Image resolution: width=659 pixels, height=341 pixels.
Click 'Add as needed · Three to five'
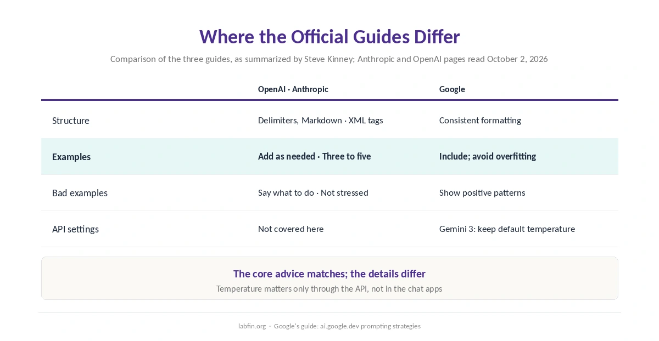click(x=315, y=156)
